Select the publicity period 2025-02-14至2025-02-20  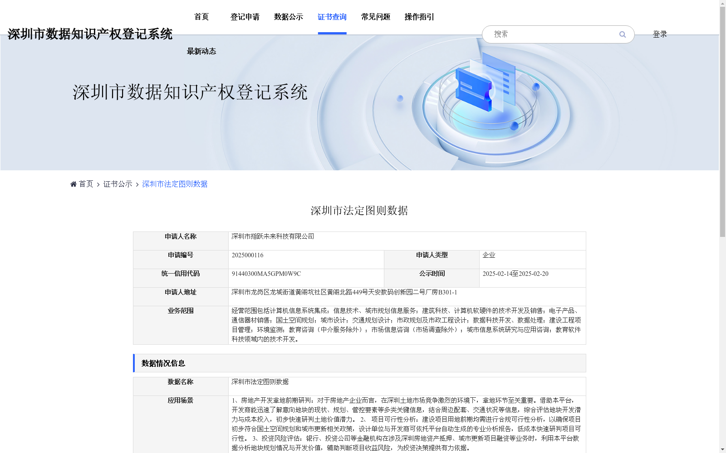[x=515, y=274]
